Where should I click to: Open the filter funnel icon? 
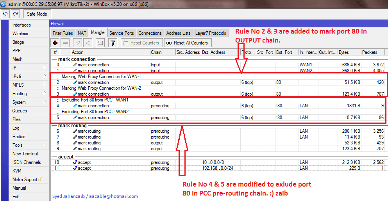[113, 43]
